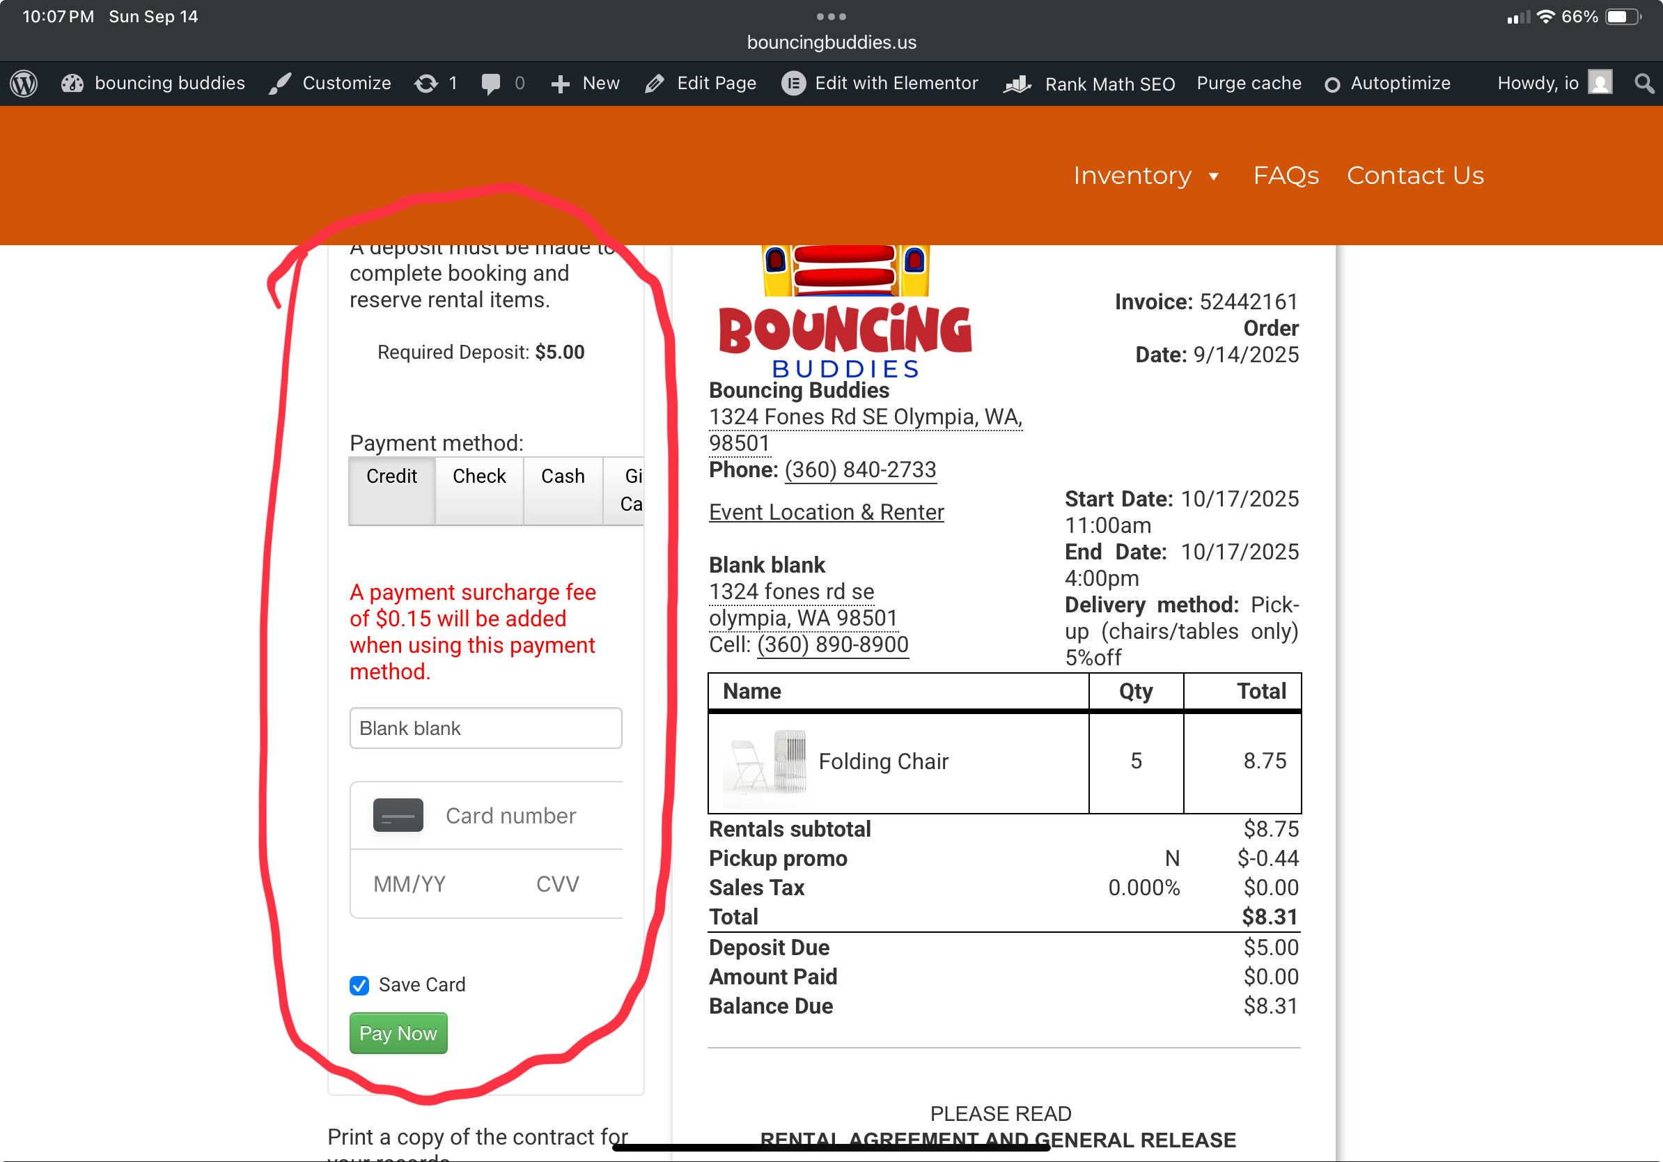This screenshot has width=1663, height=1162.
Task: Click the credit card brand icon
Action: click(398, 815)
